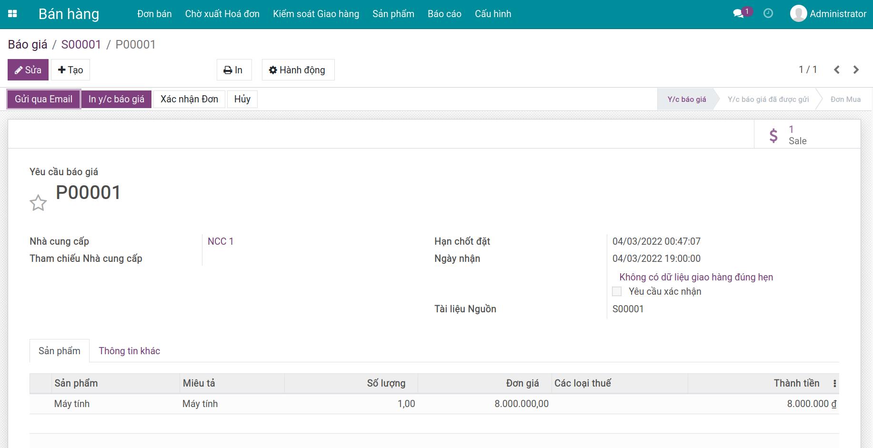Open the Báo cáo menu
The height and width of the screenshot is (448, 873).
point(444,14)
